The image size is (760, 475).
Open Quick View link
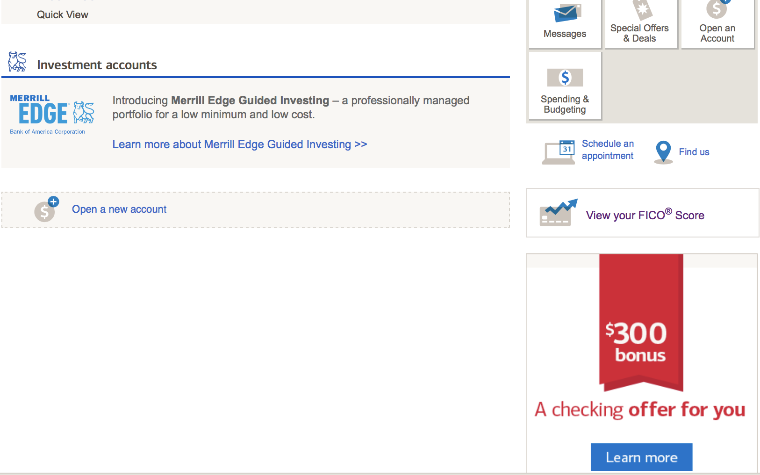point(63,14)
